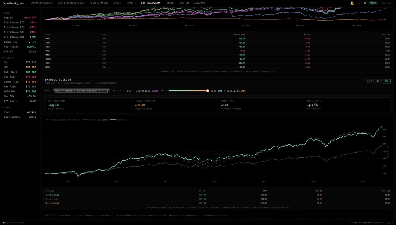Image resolution: width=396 pixels, height=225 pixels.
Task: Click the Sign Out button
Action: pos(386,3)
